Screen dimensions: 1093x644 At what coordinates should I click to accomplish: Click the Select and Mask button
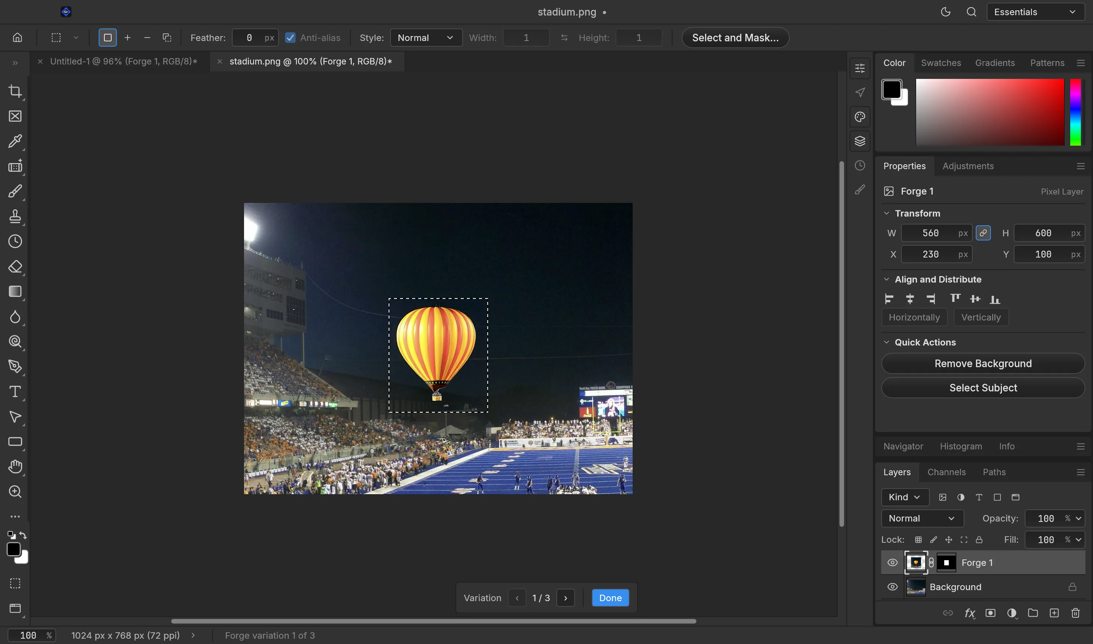click(735, 38)
